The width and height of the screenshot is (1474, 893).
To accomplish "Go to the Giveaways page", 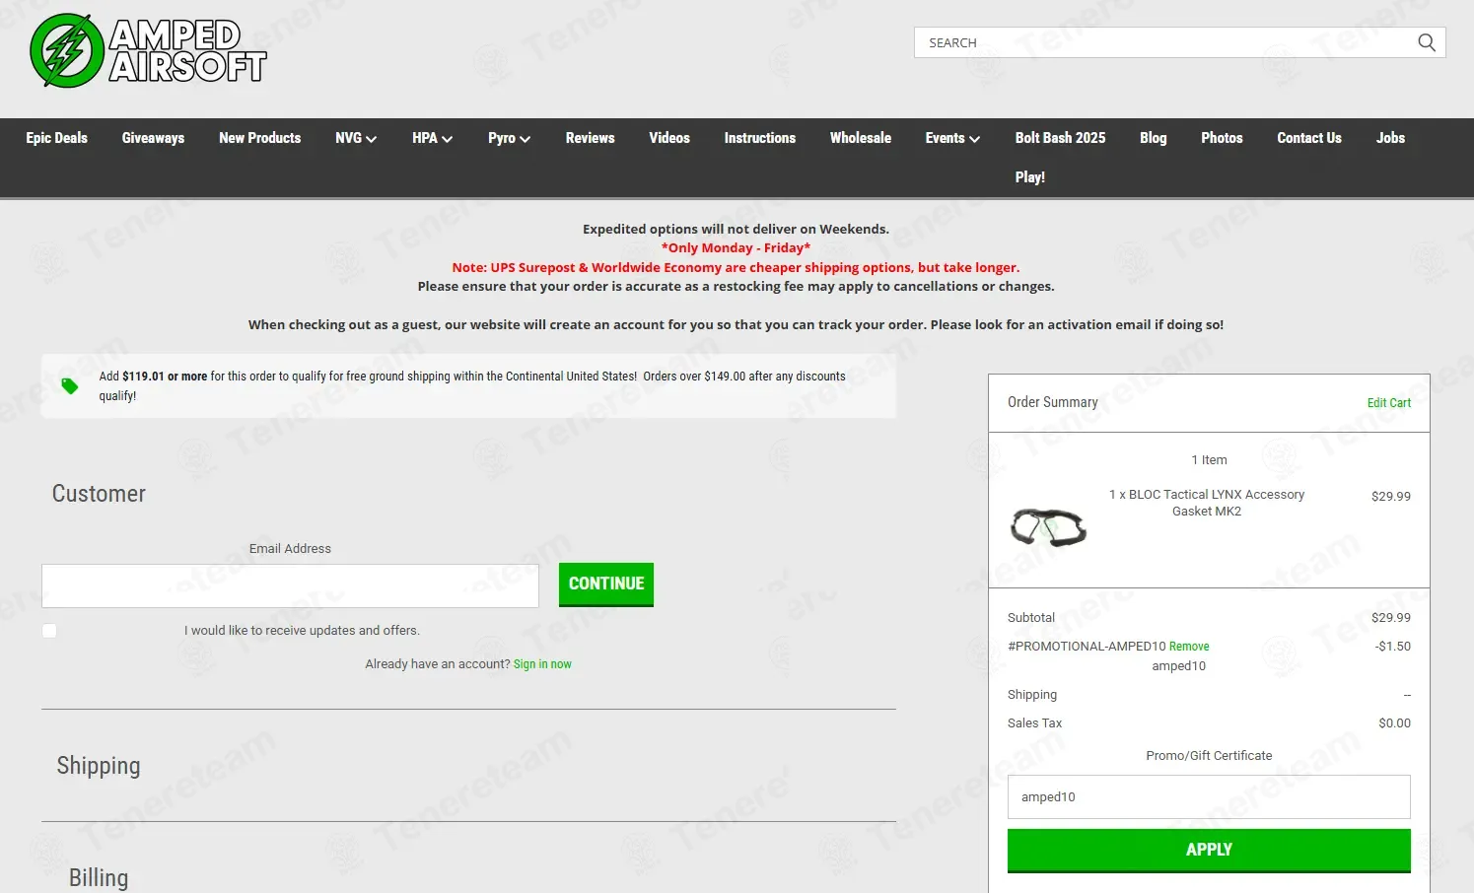I will tap(153, 138).
